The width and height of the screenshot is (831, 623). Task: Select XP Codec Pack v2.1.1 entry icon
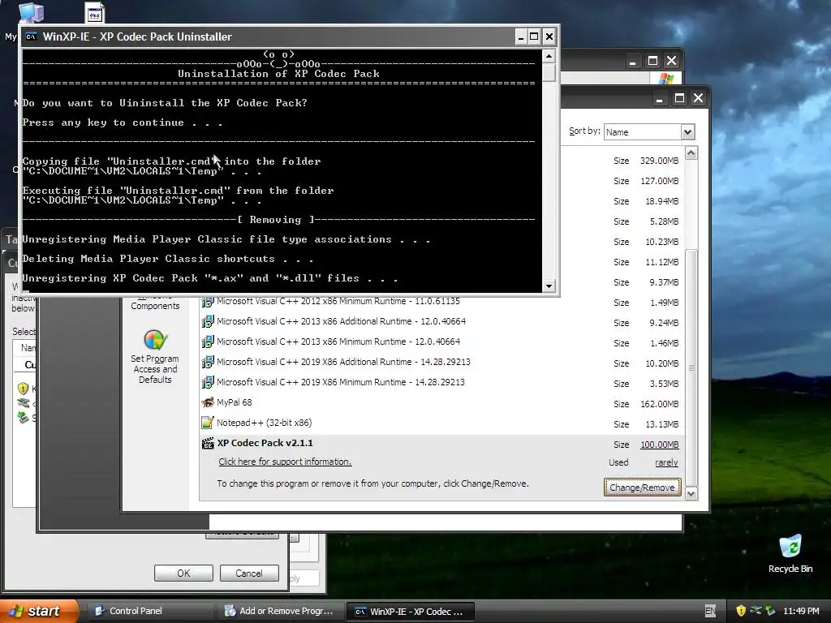coord(208,444)
